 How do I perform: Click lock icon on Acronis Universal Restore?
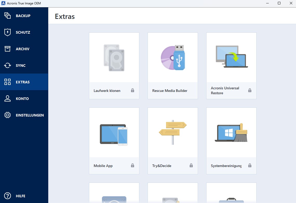click(250, 90)
